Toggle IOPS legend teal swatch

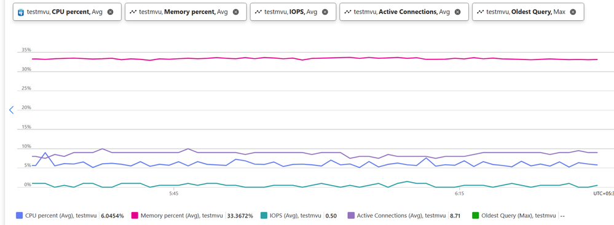264,215
